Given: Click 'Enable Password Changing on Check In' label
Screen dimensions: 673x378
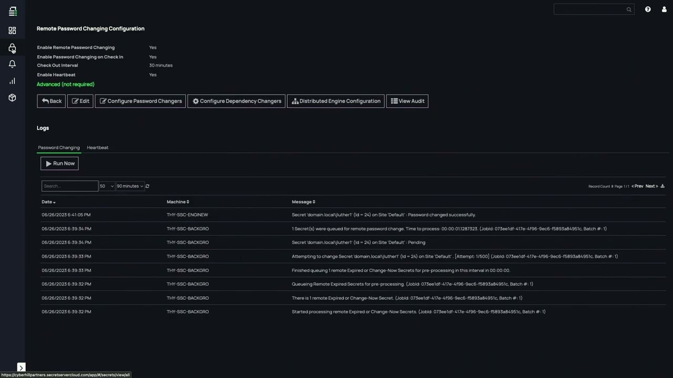Looking at the screenshot, I should [x=80, y=57].
